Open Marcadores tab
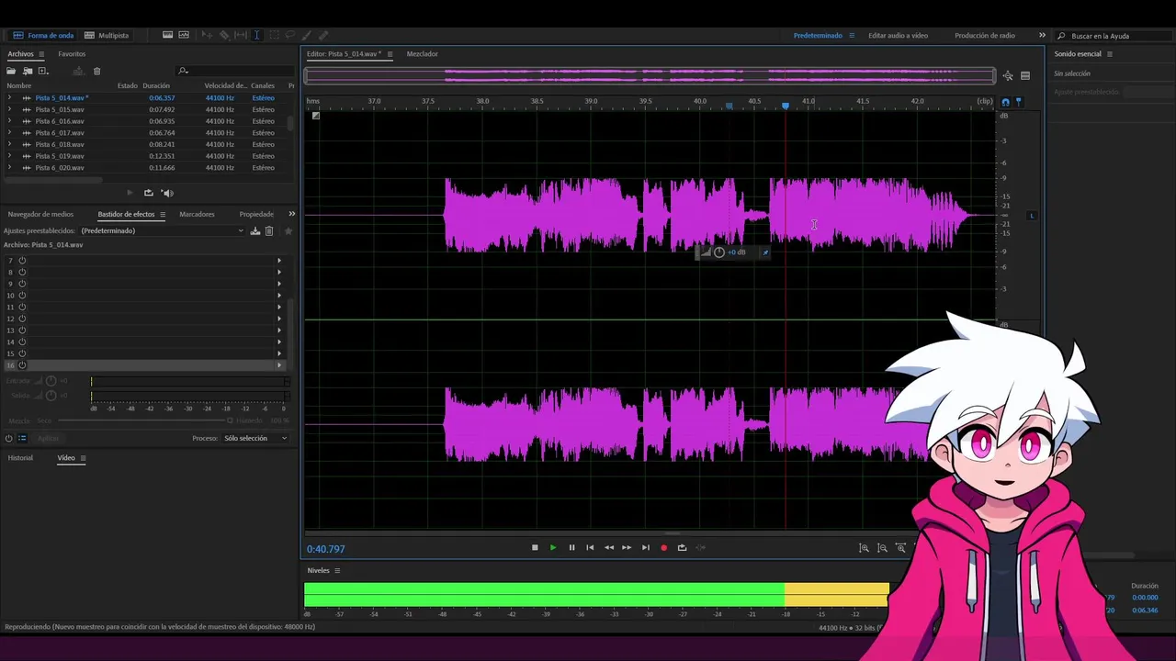This screenshot has width=1176, height=661. click(x=197, y=214)
